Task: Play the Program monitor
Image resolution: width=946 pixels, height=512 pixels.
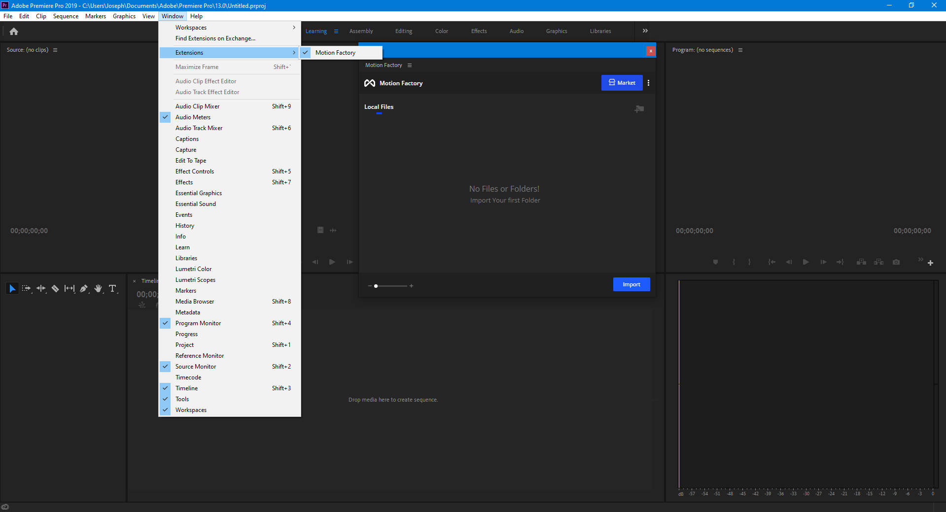Action: click(x=806, y=262)
